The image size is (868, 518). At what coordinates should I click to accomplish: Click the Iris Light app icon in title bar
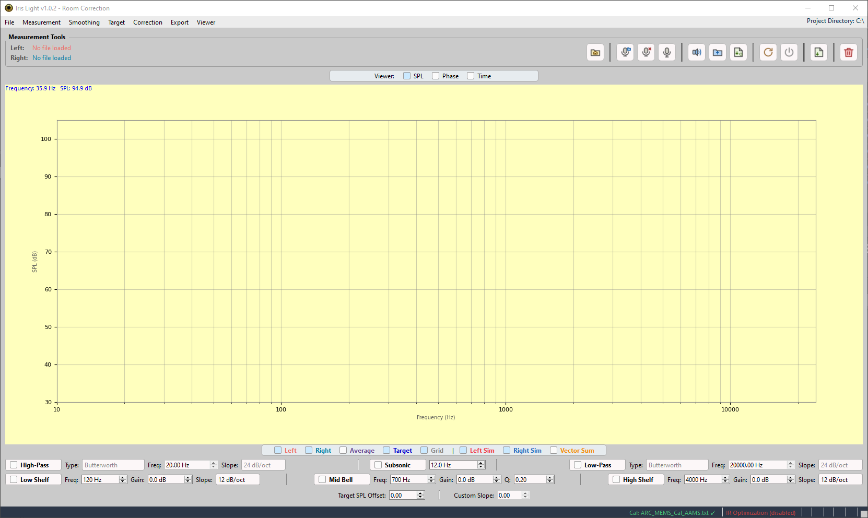tap(9, 8)
